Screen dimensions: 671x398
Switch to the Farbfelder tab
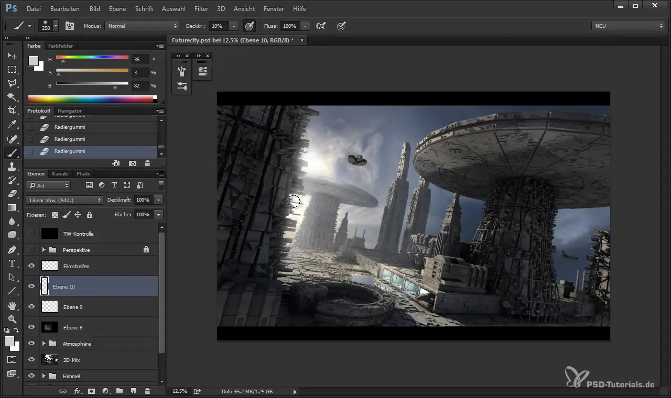[60, 46]
